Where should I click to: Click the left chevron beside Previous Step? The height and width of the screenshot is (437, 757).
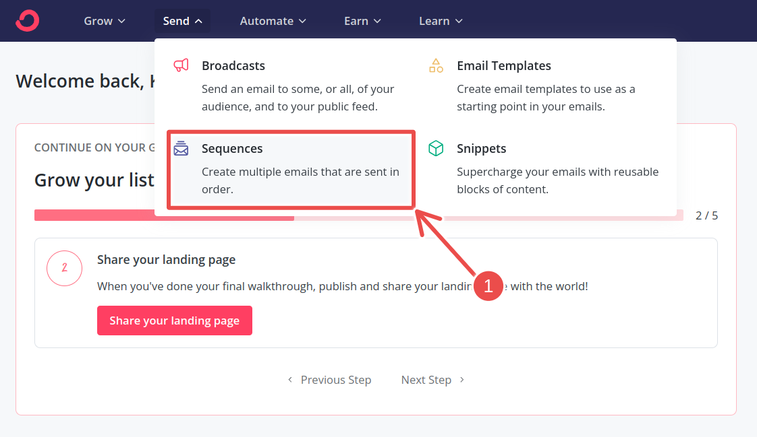[x=290, y=380]
